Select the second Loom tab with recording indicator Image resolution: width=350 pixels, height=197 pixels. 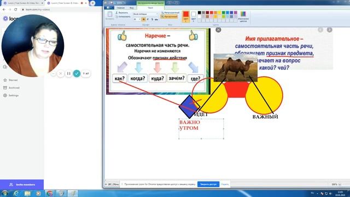click(66, 3)
